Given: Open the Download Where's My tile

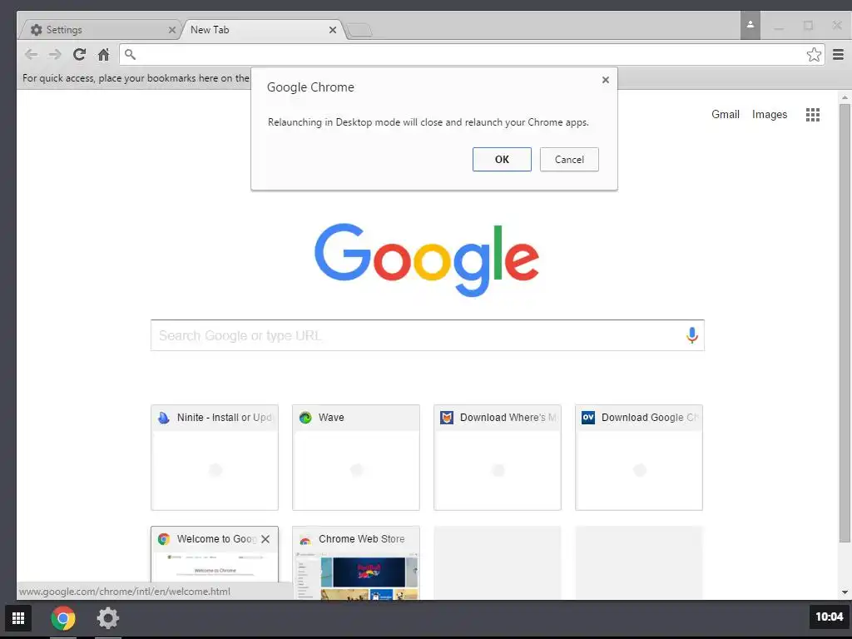Looking at the screenshot, I should pyautogui.click(x=498, y=458).
